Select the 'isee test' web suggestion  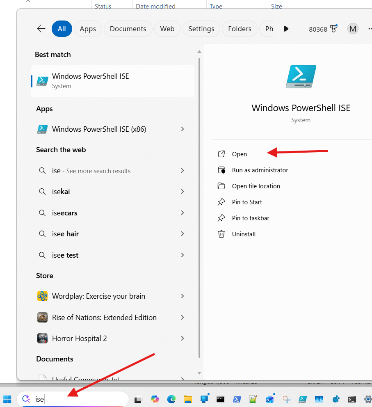click(x=65, y=255)
